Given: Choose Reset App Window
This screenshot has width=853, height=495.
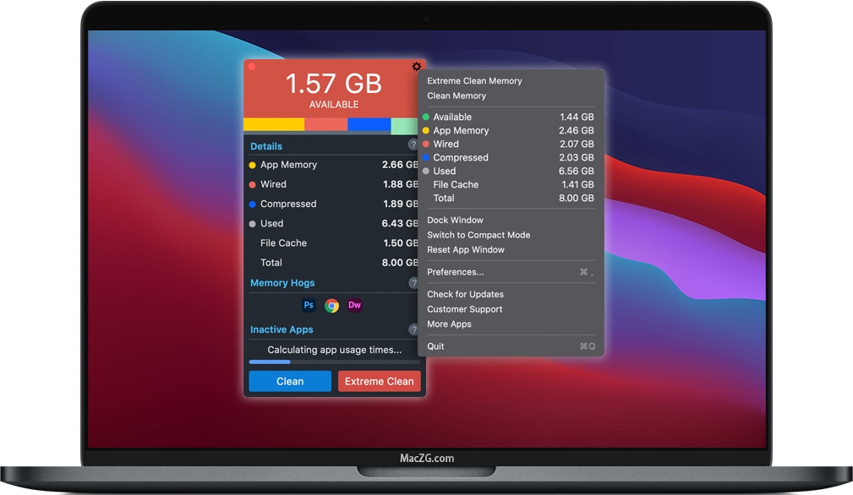Looking at the screenshot, I should pyautogui.click(x=466, y=250).
